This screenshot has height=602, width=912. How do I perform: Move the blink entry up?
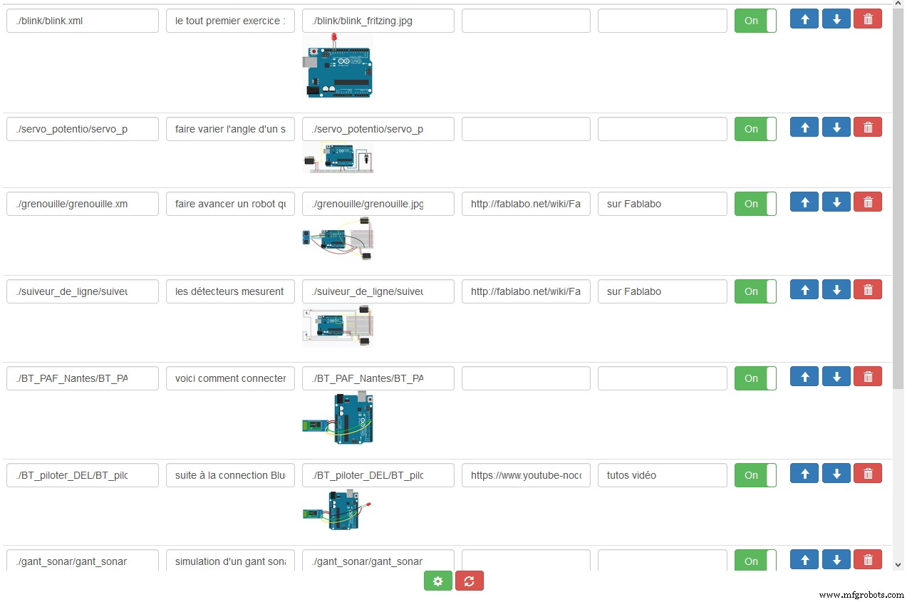tap(804, 19)
